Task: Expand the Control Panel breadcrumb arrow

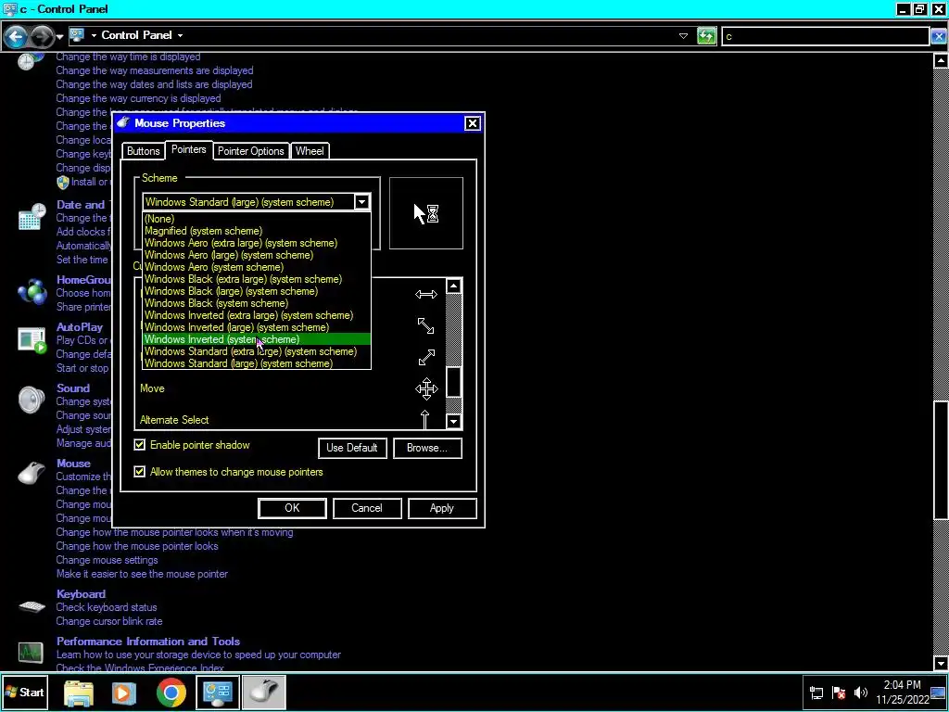Action: coord(180,36)
